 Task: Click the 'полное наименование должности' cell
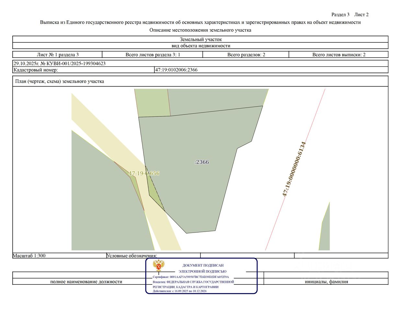pyautogui.click(x=86, y=281)
